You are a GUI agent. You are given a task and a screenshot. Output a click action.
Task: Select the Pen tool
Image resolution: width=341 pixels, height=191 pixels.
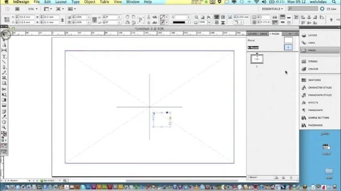click(4, 67)
